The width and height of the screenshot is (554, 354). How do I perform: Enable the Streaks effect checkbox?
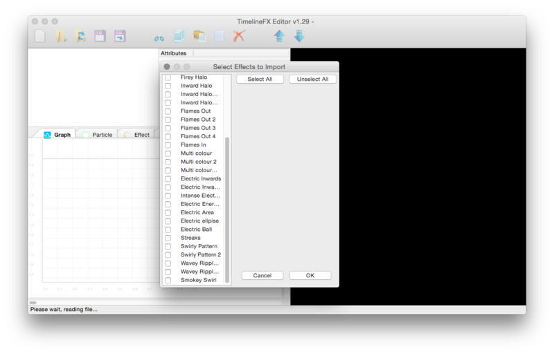pos(168,238)
